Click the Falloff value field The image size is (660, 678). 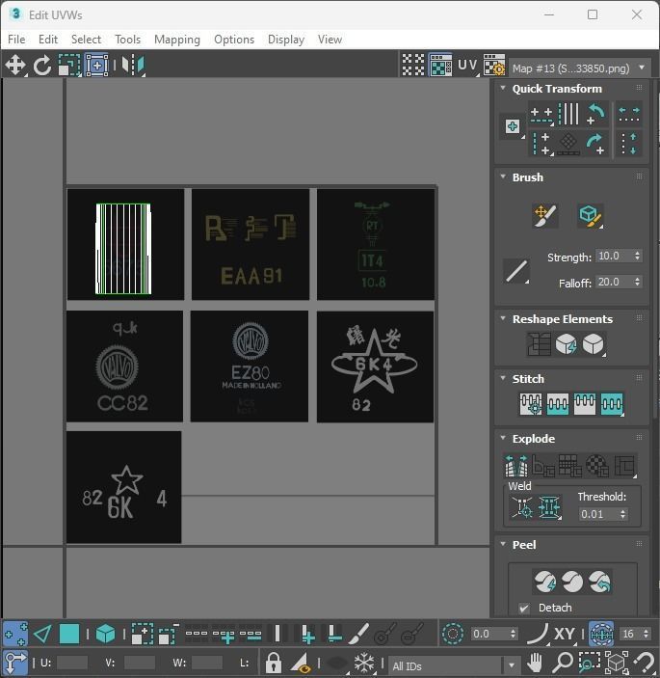coord(614,282)
